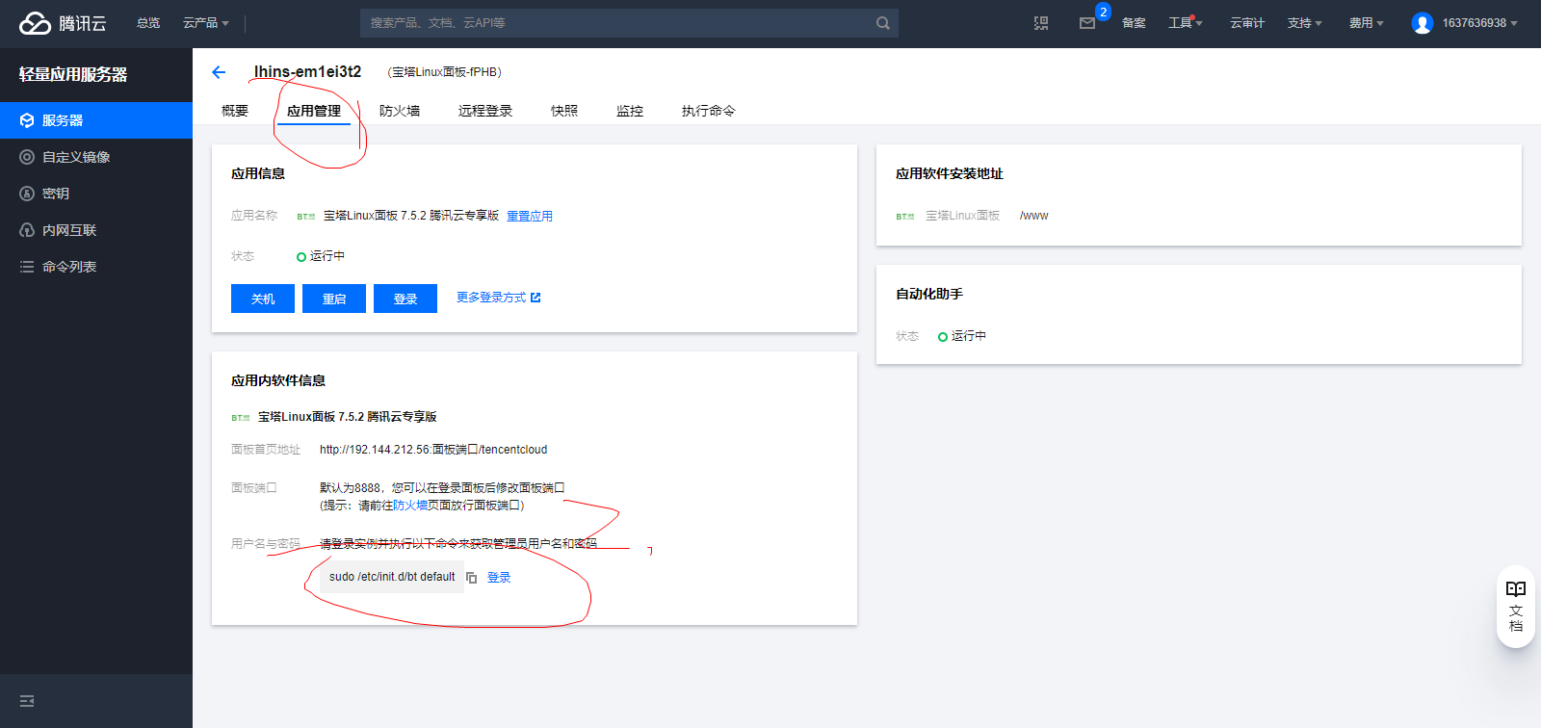Switch to the 监控 tab
Viewport: 1541px width, 728px height.
click(x=630, y=111)
